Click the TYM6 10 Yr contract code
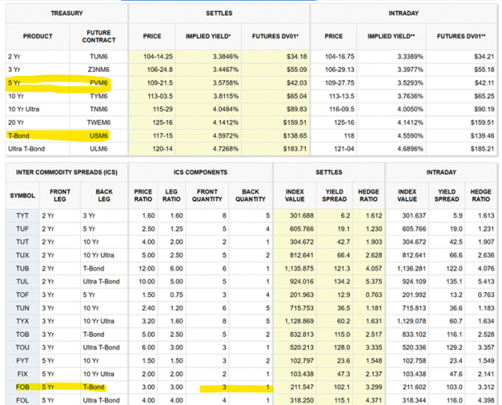Screen dimensions: 502x405 pyautogui.click(x=101, y=96)
